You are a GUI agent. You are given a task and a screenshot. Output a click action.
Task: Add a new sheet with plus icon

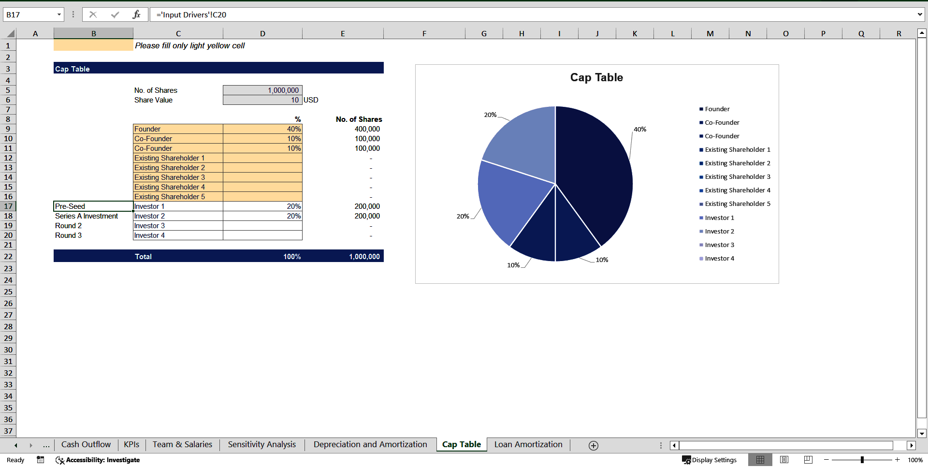(x=594, y=445)
